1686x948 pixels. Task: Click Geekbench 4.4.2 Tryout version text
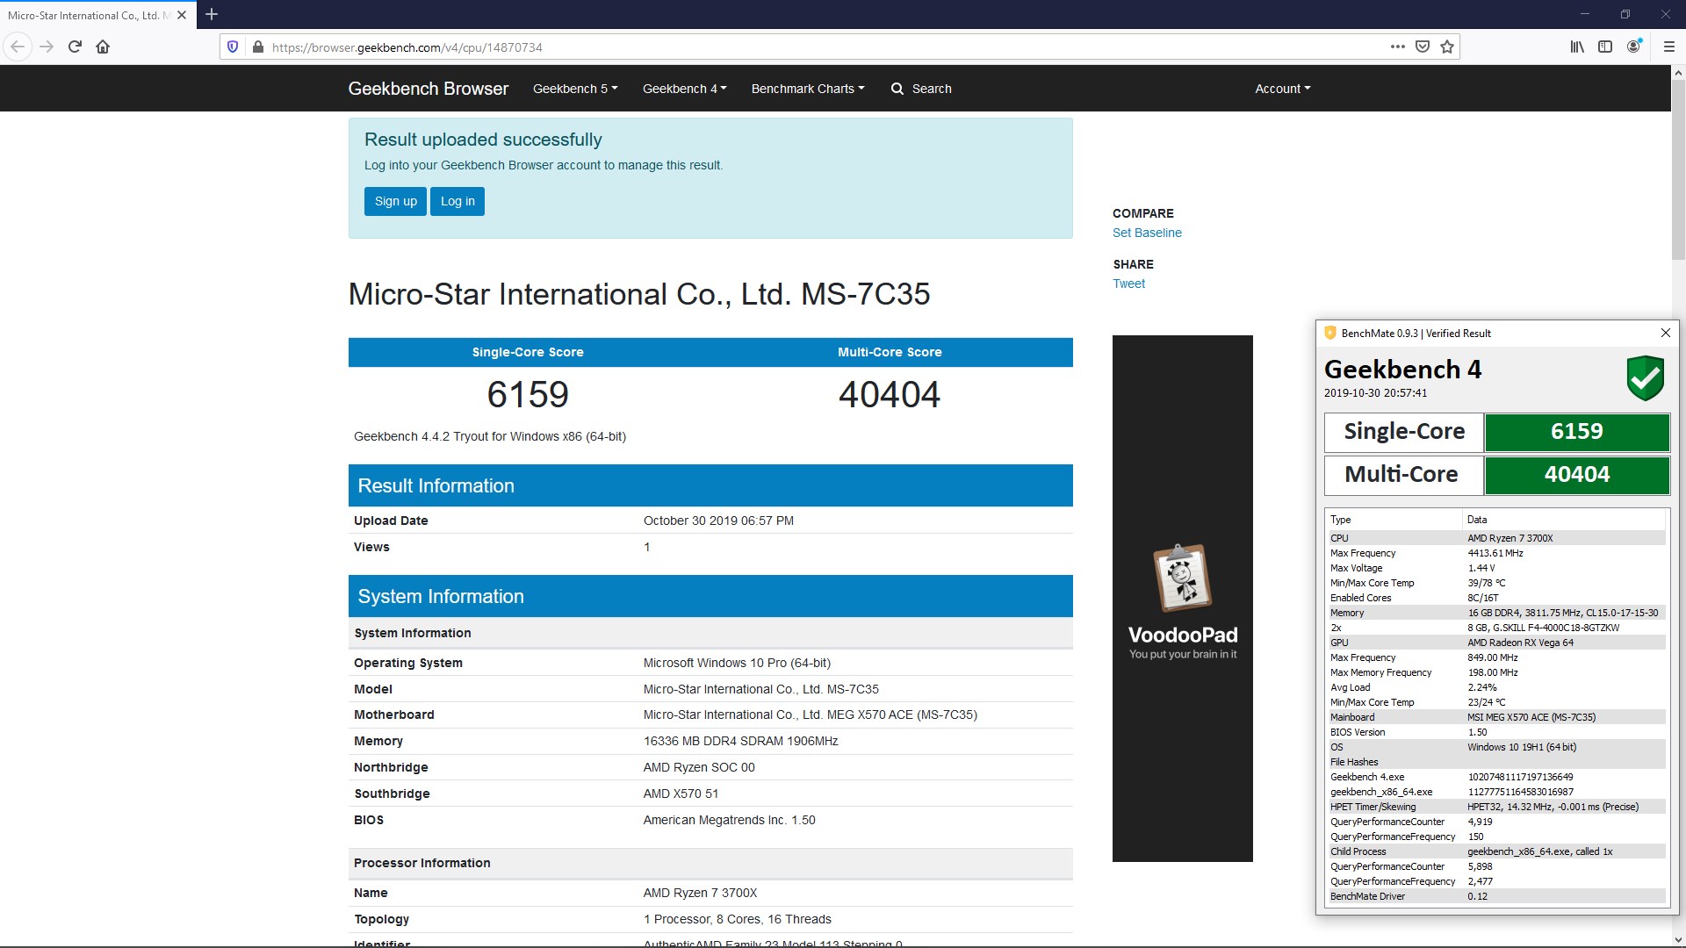point(490,436)
